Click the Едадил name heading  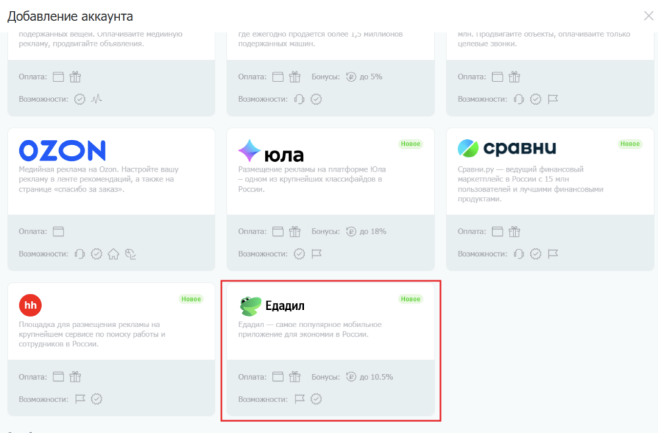(x=285, y=306)
